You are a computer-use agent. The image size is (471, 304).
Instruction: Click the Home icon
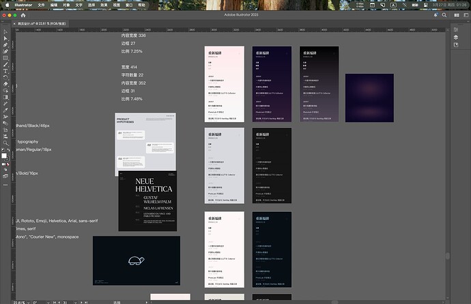[23, 15]
